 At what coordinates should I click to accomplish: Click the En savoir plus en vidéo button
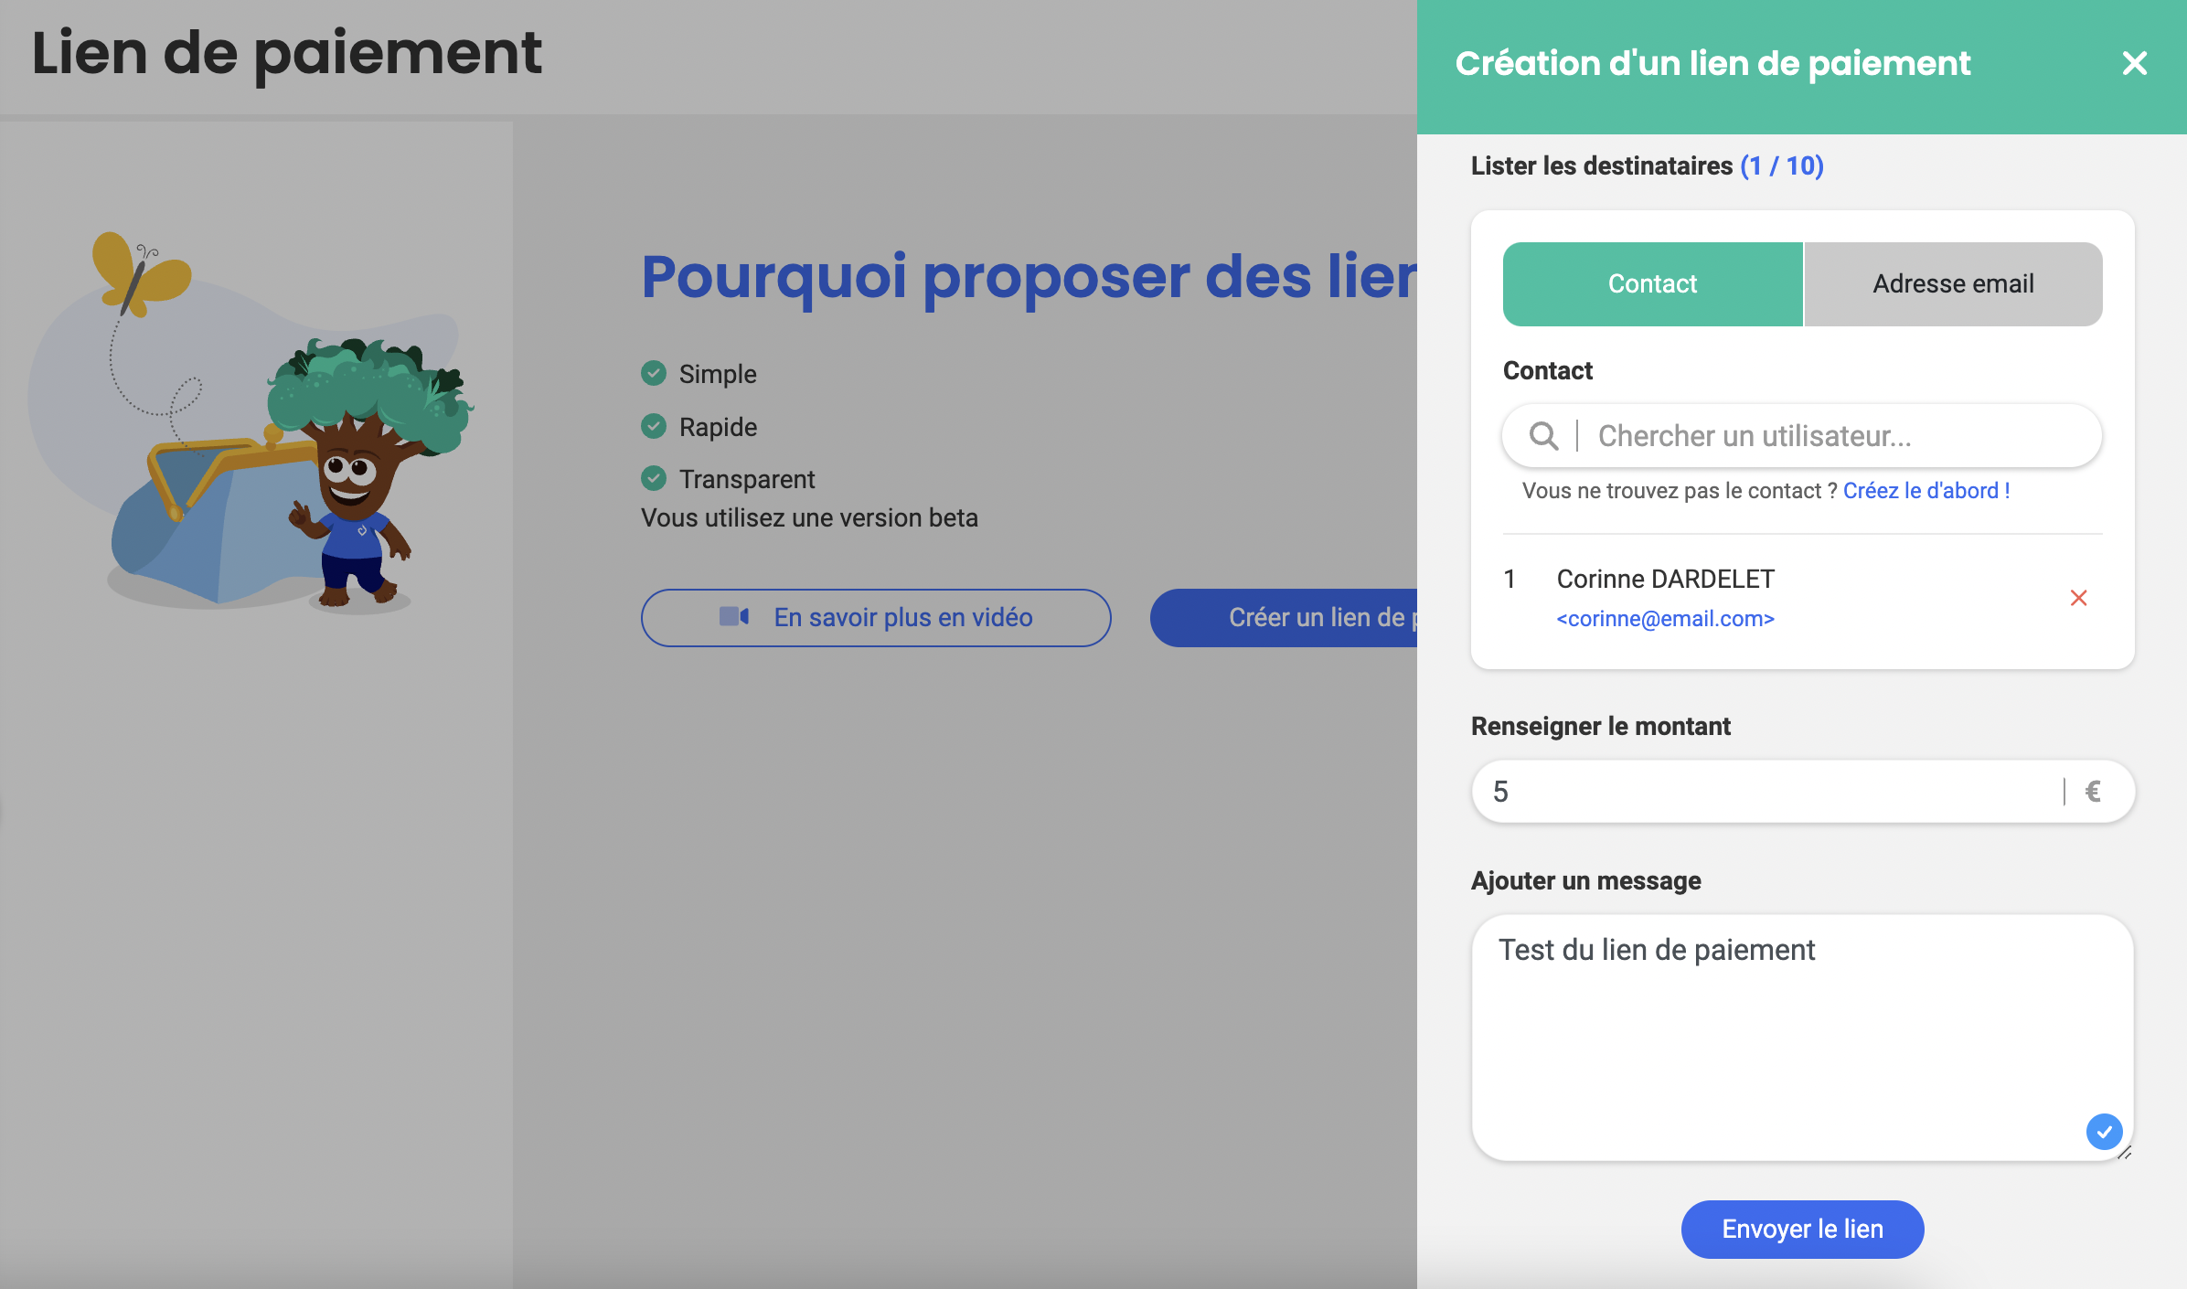(876, 618)
